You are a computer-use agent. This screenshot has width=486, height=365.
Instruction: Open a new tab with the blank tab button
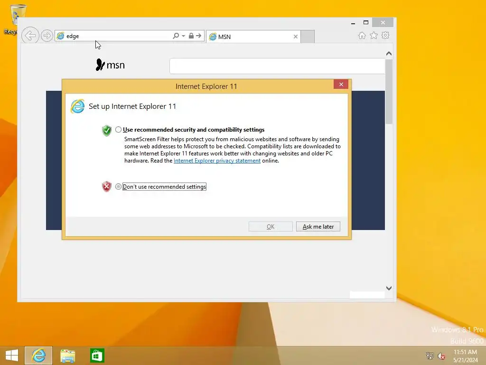click(x=308, y=37)
